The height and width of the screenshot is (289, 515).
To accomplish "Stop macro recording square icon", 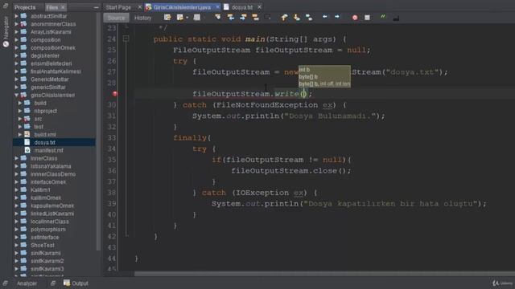I will coord(367,18).
